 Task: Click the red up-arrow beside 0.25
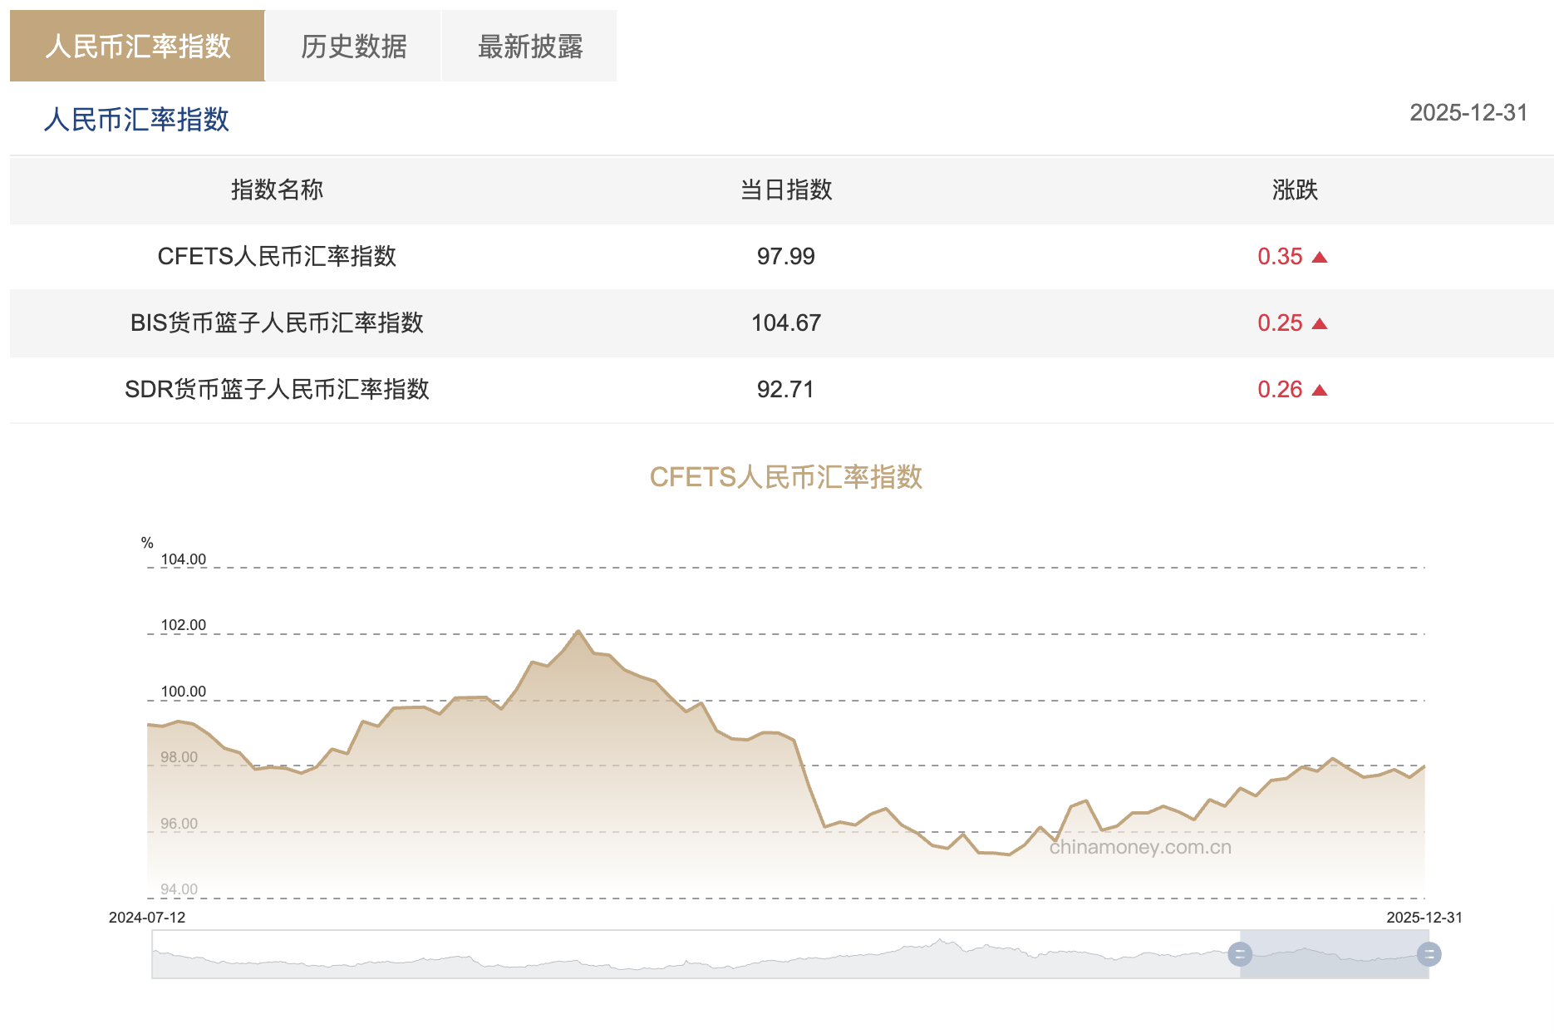(1320, 323)
